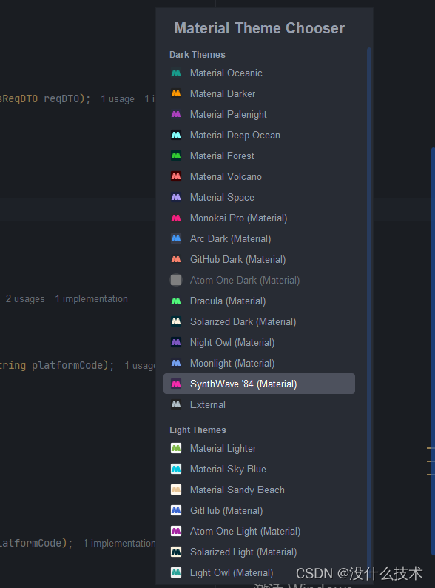
Task: Click the Material Lighter theme icon
Action: pos(176,448)
